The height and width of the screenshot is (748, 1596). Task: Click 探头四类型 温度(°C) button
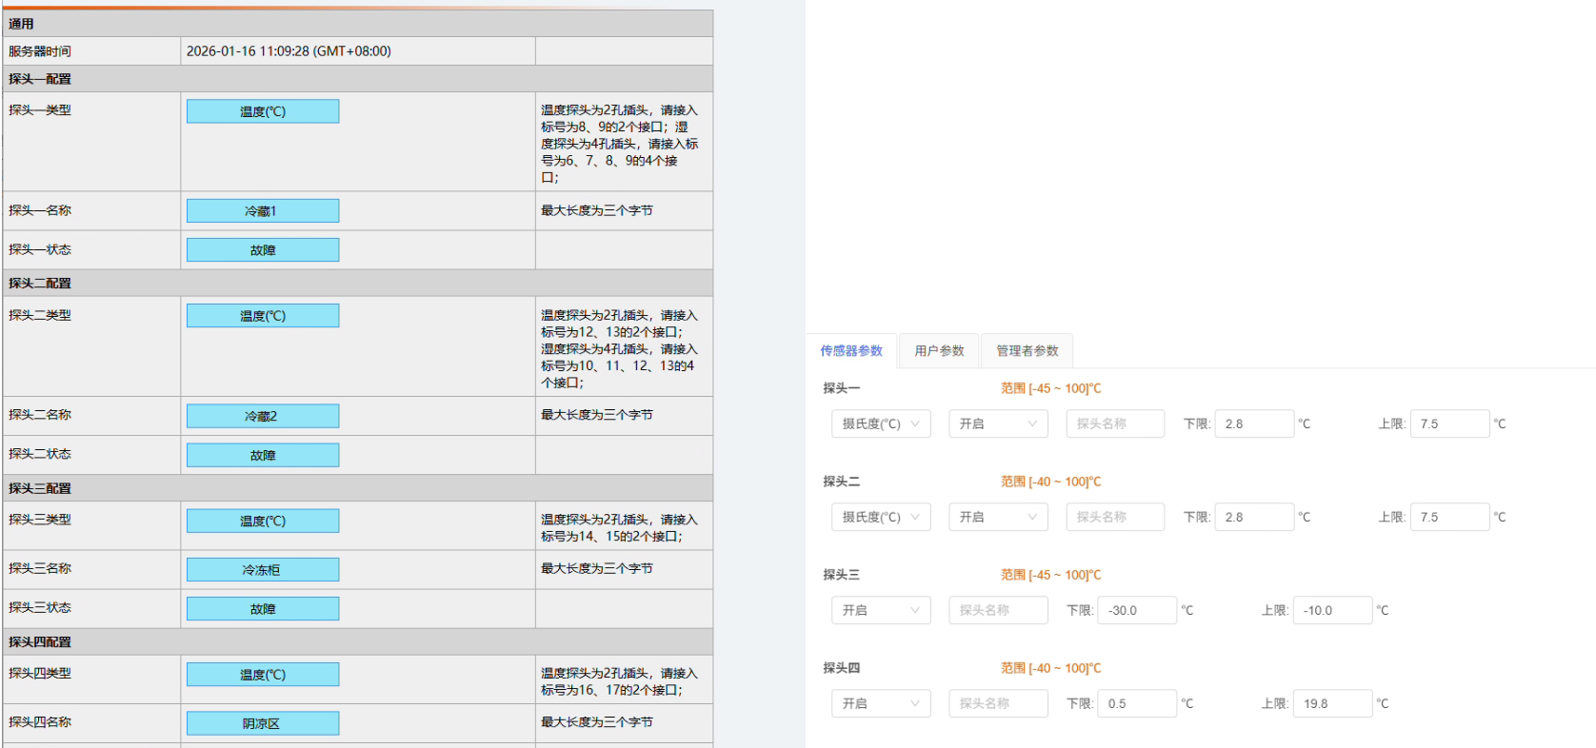click(263, 675)
